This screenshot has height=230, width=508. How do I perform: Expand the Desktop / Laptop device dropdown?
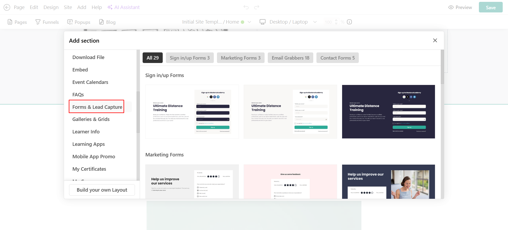pyautogui.click(x=315, y=22)
